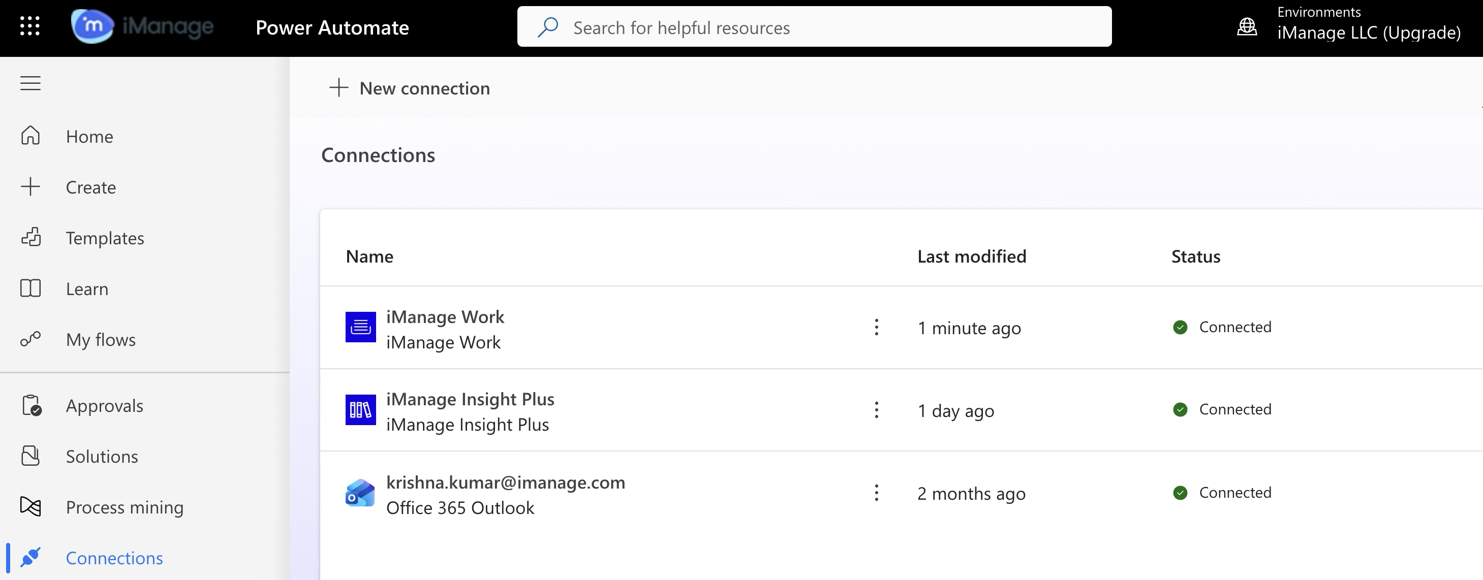This screenshot has height=580, width=1483.
Task: Select Connections in sidebar
Action: (x=114, y=558)
